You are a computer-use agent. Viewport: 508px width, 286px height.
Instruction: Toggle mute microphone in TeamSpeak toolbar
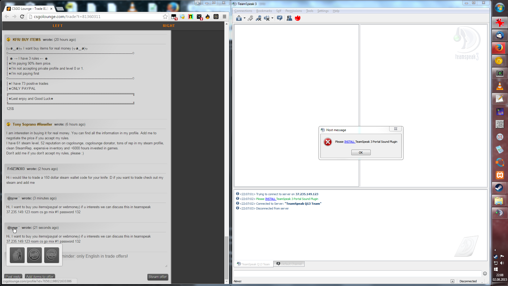[258, 18]
